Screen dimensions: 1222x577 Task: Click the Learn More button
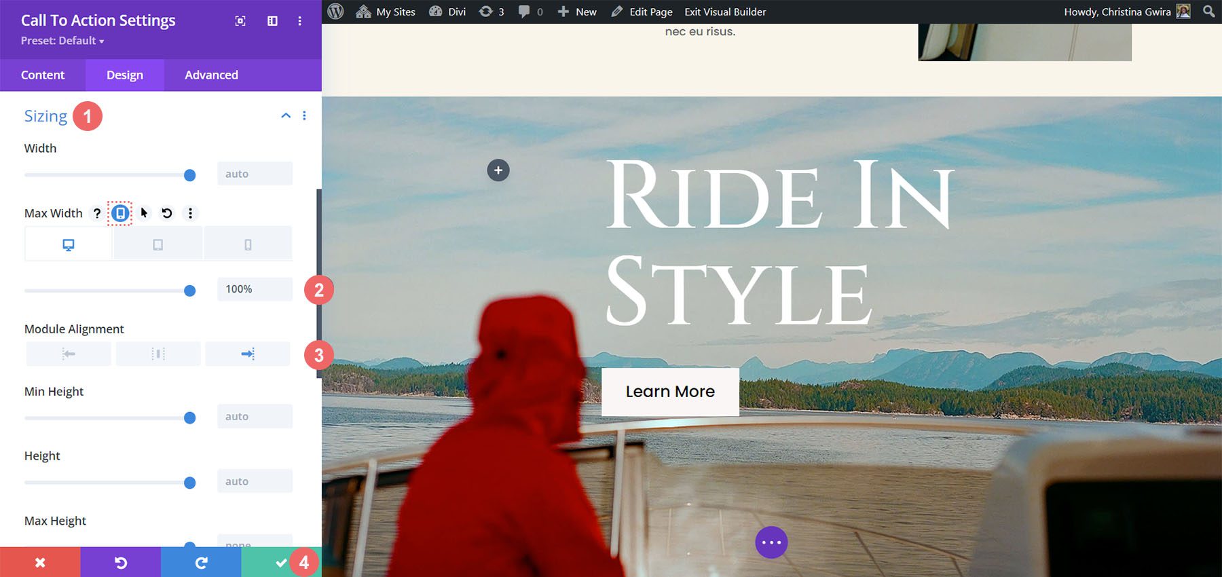pyautogui.click(x=670, y=392)
